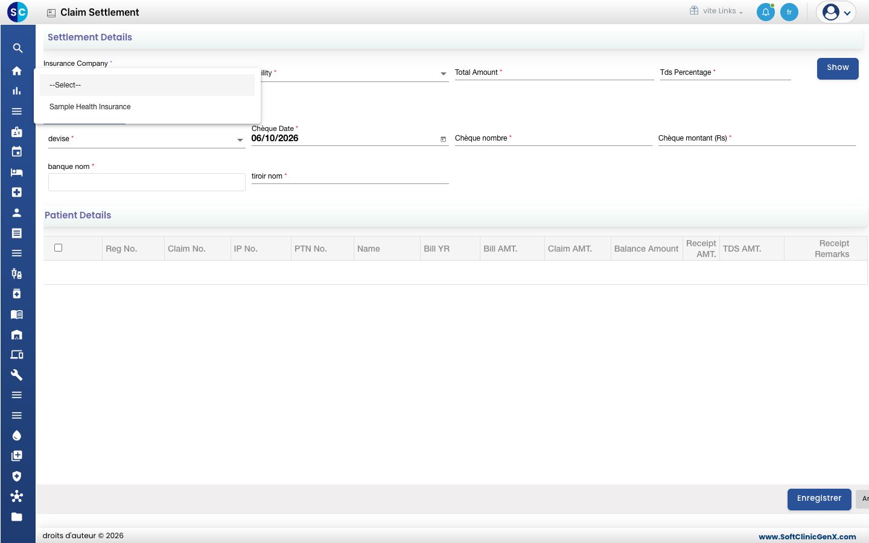Viewport: 869px width, 543px height.
Task: Open the receipt icon in sidebar
Action: [x=17, y=233]
